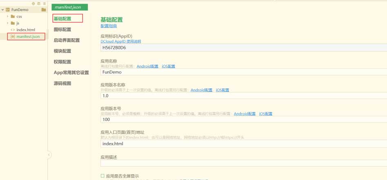Click the empty 应用描述 input field

[x=244, y=163]
